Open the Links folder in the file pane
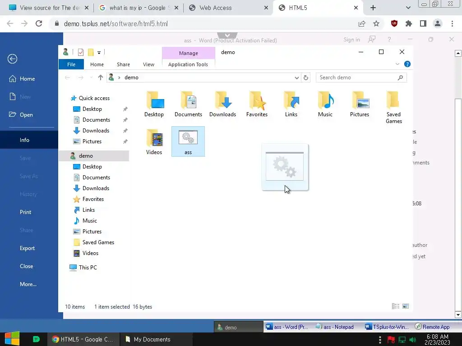This screenshot has height=346, width=462. (x=291, y=105)
